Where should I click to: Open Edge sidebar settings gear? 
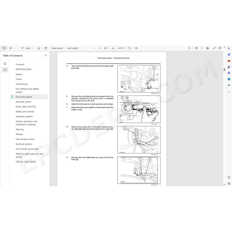click(229, 184)
